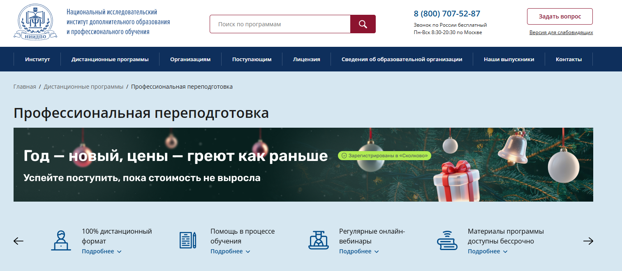Click the online webinars screen icon
The width and height of the screenshot is (622, 271).
click(318, 240)
